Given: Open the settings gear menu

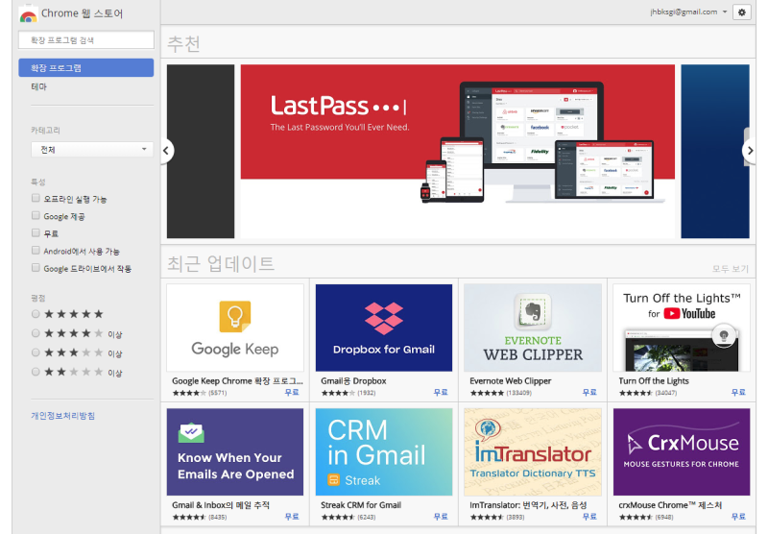Looking at the screenshot, I should 741,12.
